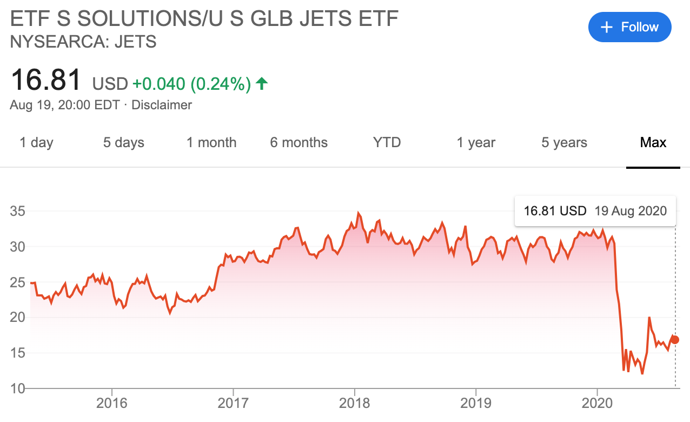Select the Max range tab
This screenshot has width=690, height=422.
(x=653, y=142)
